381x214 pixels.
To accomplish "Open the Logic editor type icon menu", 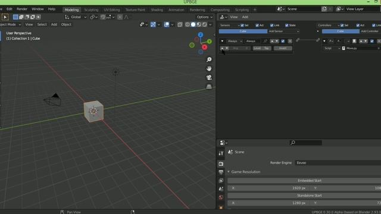I will pyautogui.click(x=223, y=17).
